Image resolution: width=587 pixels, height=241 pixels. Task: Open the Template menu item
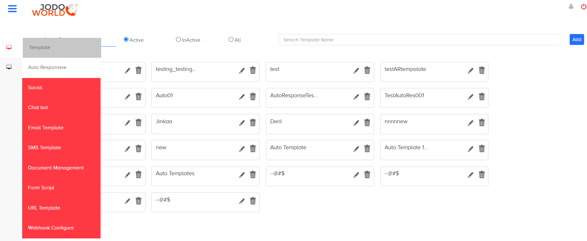point(62,47)
